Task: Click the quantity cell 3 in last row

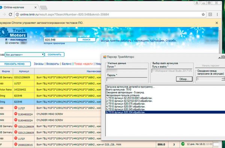Action: [174, 144]
